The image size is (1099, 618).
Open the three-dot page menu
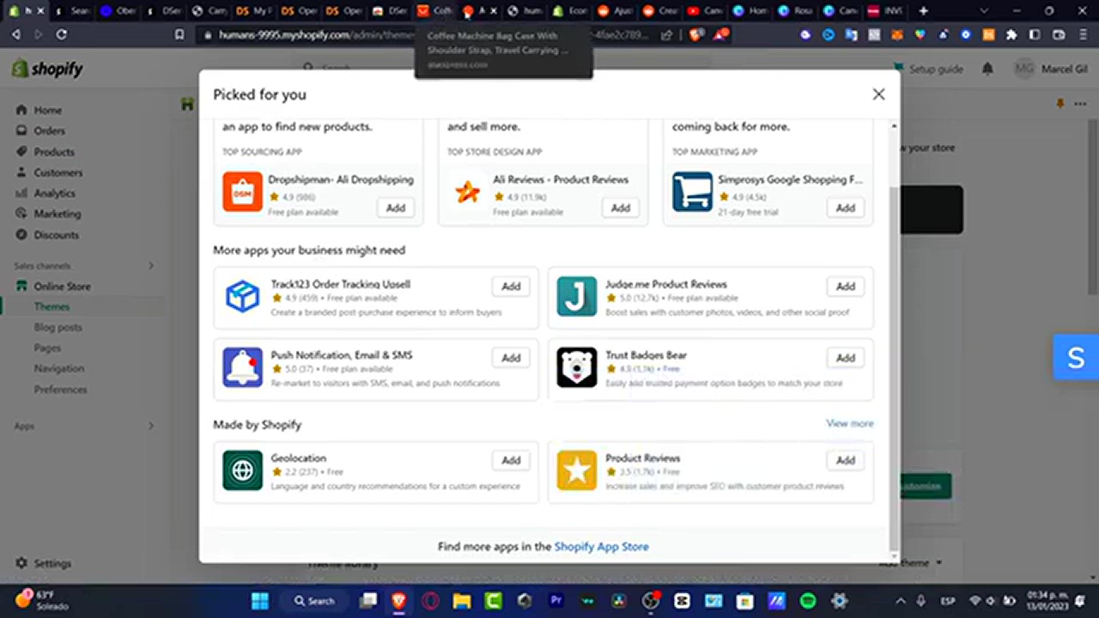coord(1080,104)
